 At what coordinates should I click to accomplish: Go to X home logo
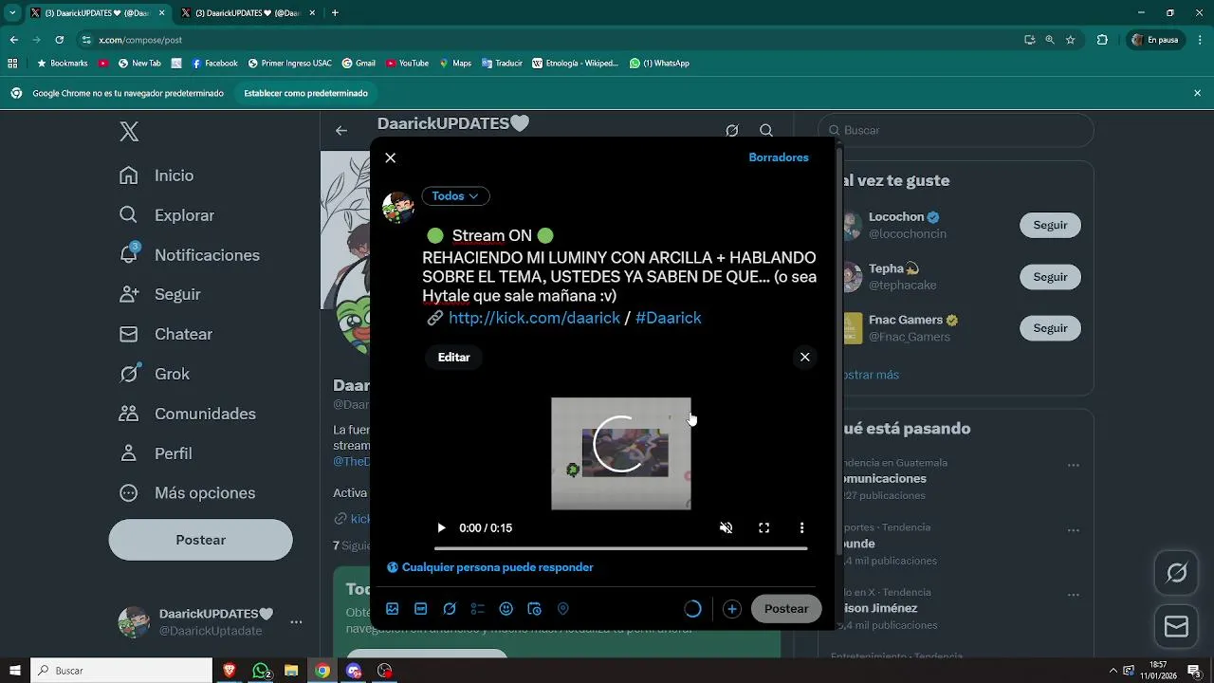[x=130, y=132]
